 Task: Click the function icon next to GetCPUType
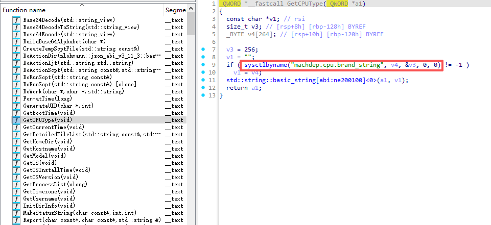point(16,120)
